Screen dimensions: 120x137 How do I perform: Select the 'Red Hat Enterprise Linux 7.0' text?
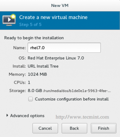pyautogui.click(x=56, y=58)
